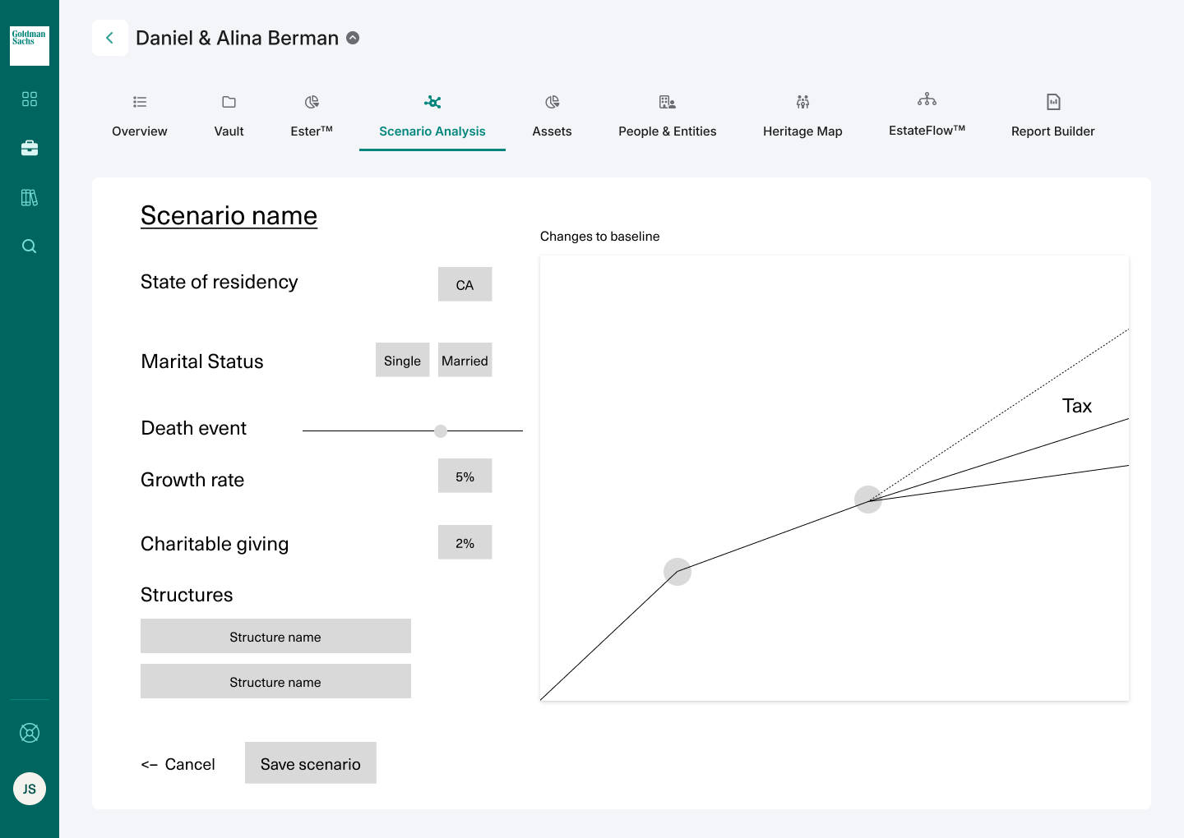1184x838 pixels.
Task: Open the 5% growth rate selector
Action: [x=465, y=476]
